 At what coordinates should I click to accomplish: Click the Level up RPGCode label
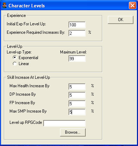click(26, 122)
